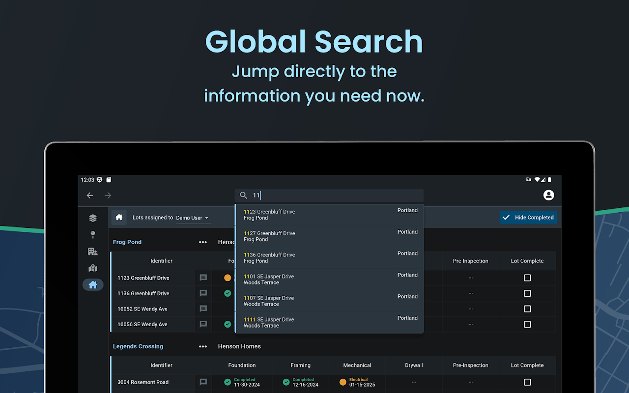The image size is (629, 393).
Task: Click Mechanical Electrical status for 3004 Rosemont Road
Action: tap(357, 382)
